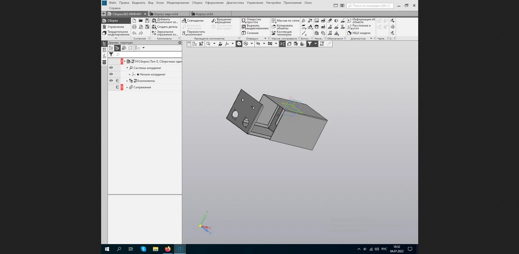Click the Переместить компонент tool
The width and height of the screenshot is (519, 254).
(x=193, y=33)
